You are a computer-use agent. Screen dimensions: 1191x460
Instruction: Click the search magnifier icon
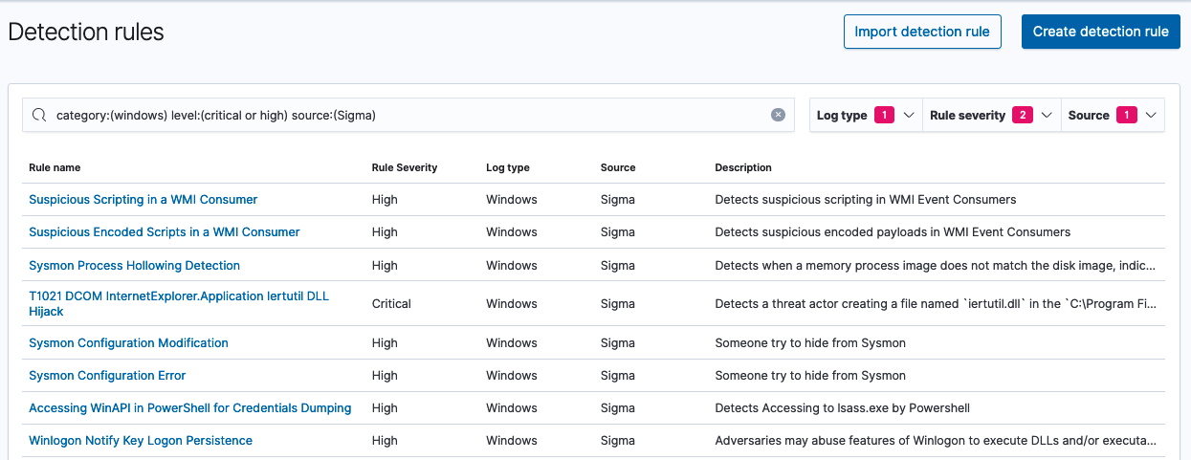point(39,115)
